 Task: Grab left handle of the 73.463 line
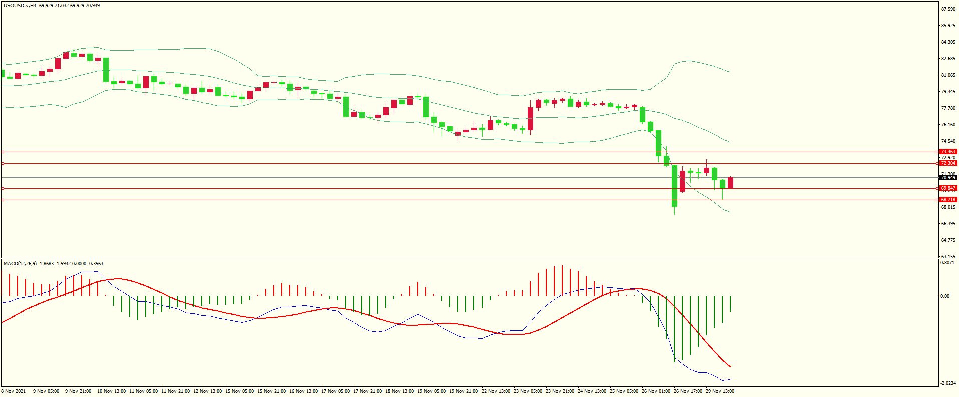(x=3, y=152)
